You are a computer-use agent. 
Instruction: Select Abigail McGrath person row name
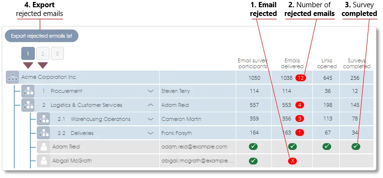(x=72, y=161)
